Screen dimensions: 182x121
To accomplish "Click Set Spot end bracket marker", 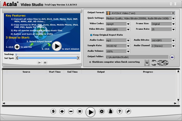I will [78, 58].
